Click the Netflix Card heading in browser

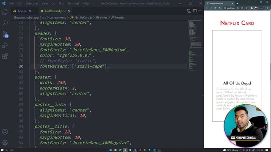pos(237,23)
